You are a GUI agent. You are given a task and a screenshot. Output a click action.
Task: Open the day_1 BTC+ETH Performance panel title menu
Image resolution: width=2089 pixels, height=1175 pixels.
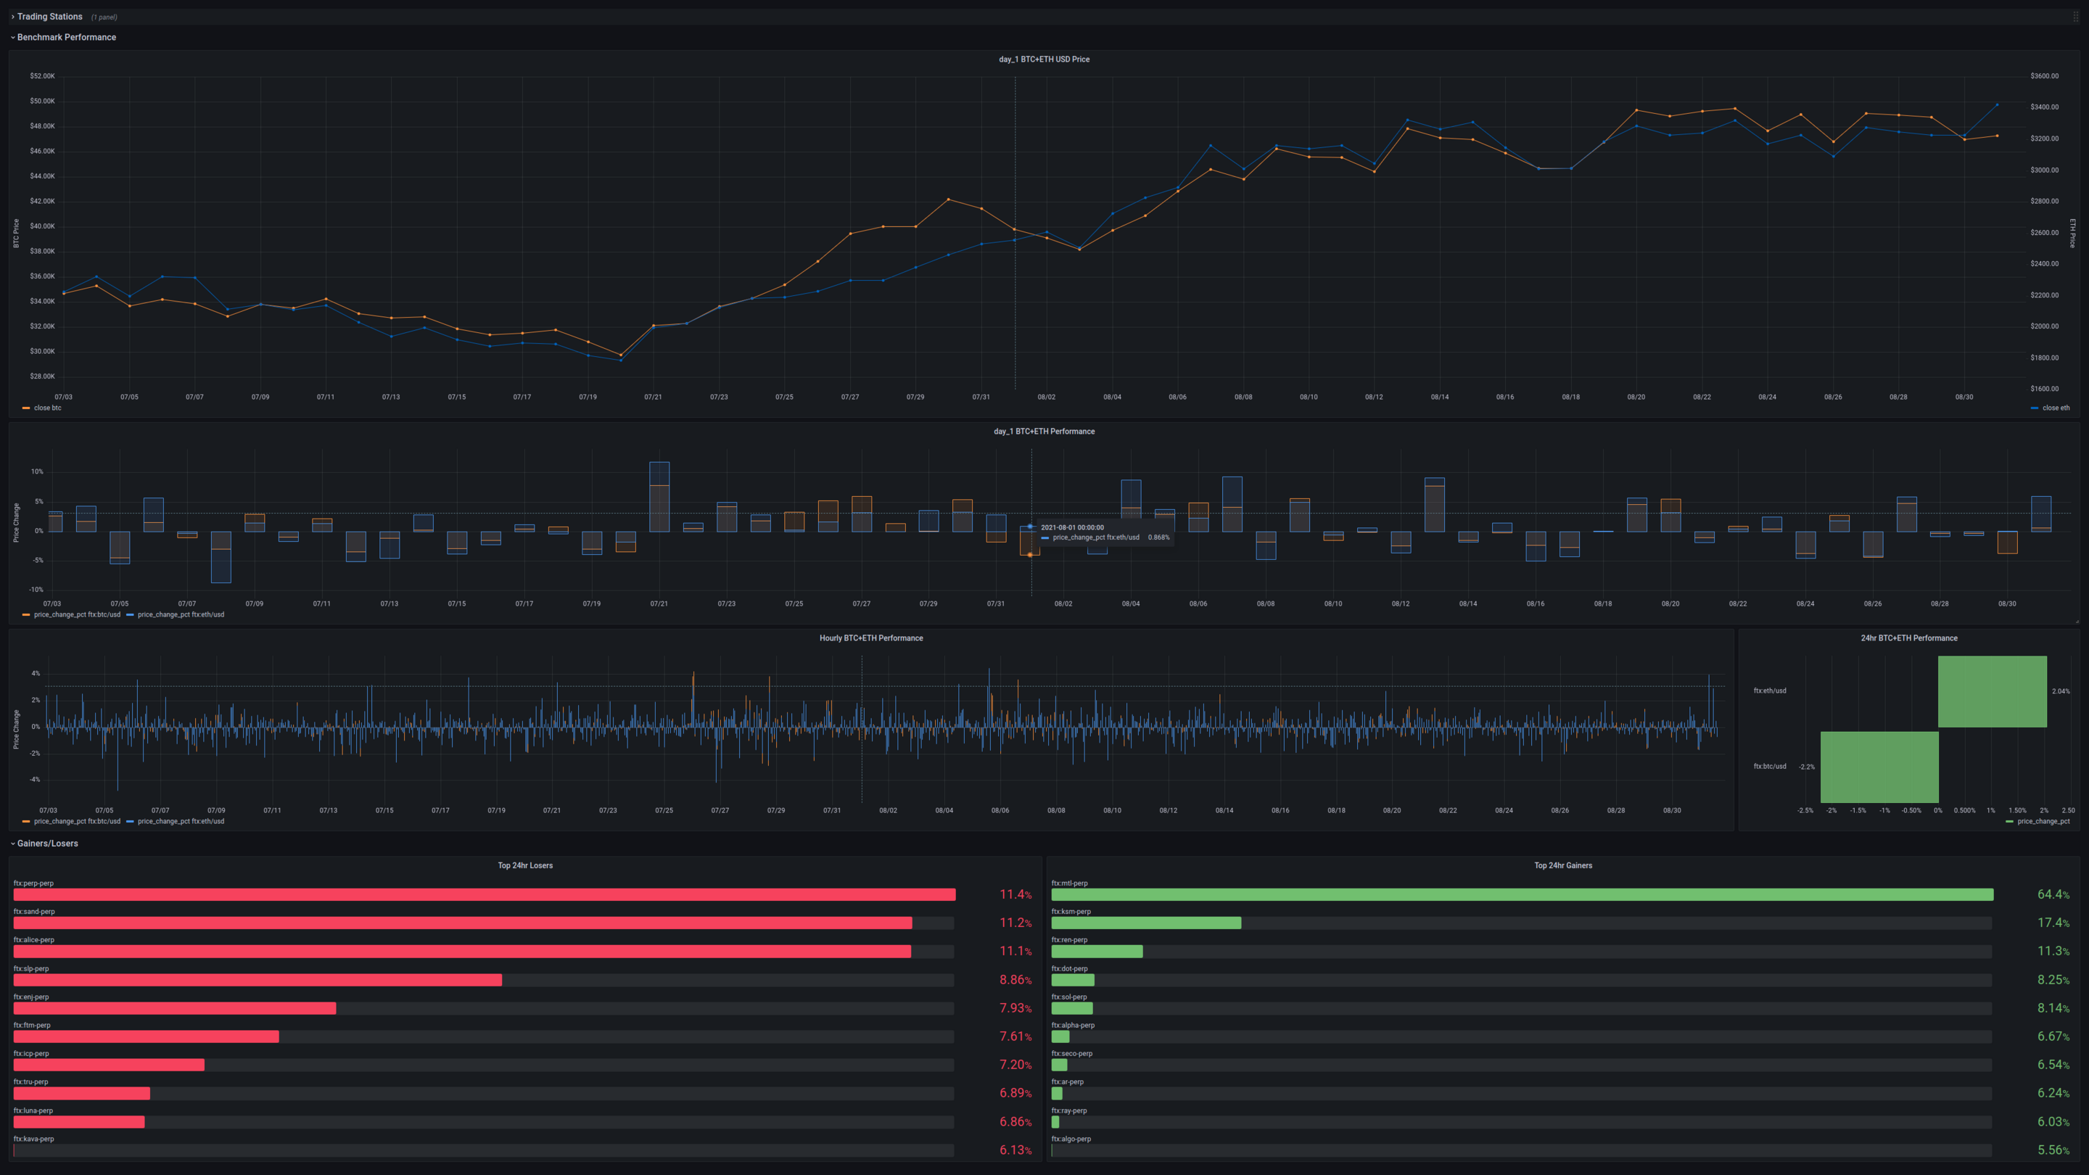click(x=1044, y=432)
